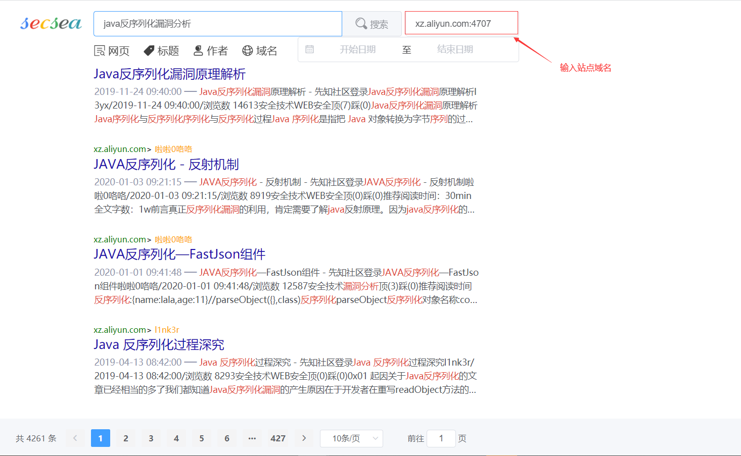The width and height of the screenshot is (741, 456).
Task: Click date 2019-04-13 08:42:00 in snippet
Action: click(138, 362)
